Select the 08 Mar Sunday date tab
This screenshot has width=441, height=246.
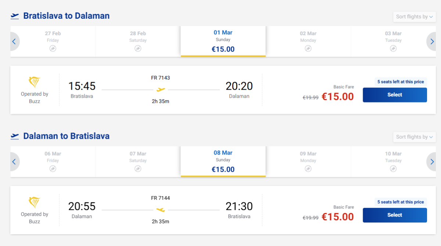tap(223, 162)
